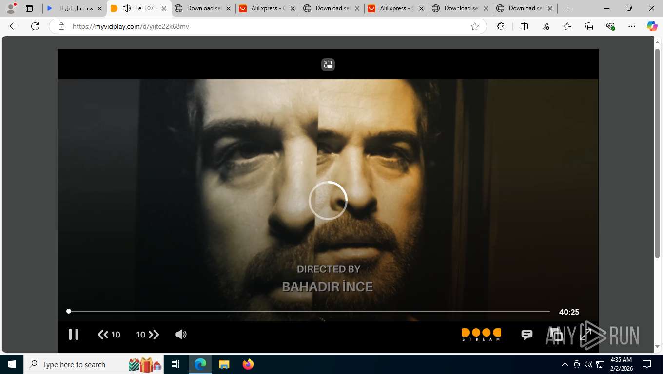Open Task View on taskbar
This screenshot has height=374, width=663.
click(175, 364)
